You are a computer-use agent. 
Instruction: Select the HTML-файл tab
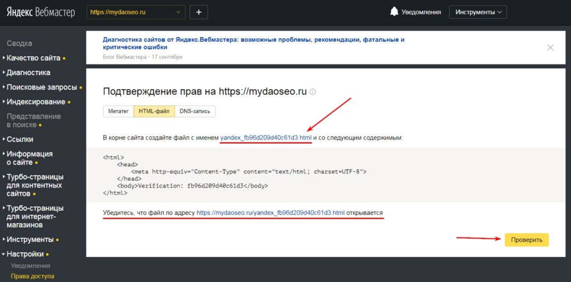pos(154,112)
